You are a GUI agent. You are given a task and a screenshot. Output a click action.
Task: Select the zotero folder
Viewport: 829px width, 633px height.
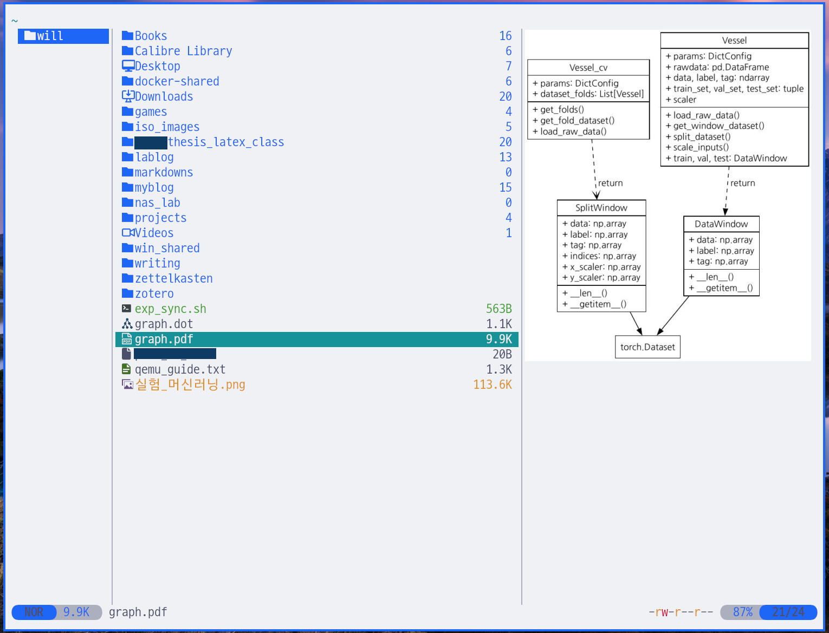click(x=154, y=293)
